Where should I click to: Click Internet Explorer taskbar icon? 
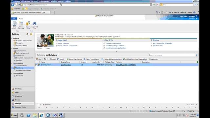pyautogui.click(x=41, y=115)
